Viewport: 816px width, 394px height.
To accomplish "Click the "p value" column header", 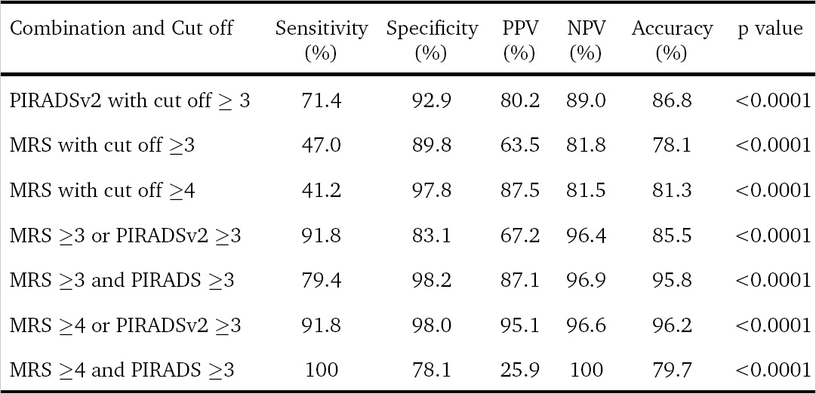I will 771,29.
